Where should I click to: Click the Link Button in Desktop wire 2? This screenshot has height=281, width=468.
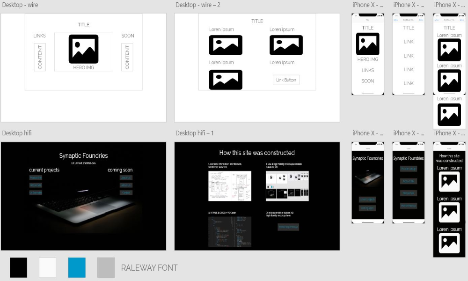point(286,80)
